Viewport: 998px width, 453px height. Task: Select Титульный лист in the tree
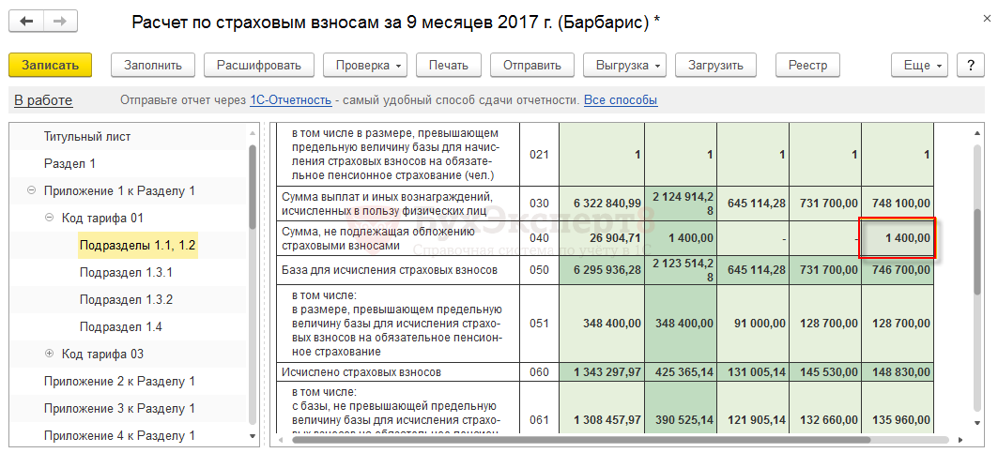point(87,136)
